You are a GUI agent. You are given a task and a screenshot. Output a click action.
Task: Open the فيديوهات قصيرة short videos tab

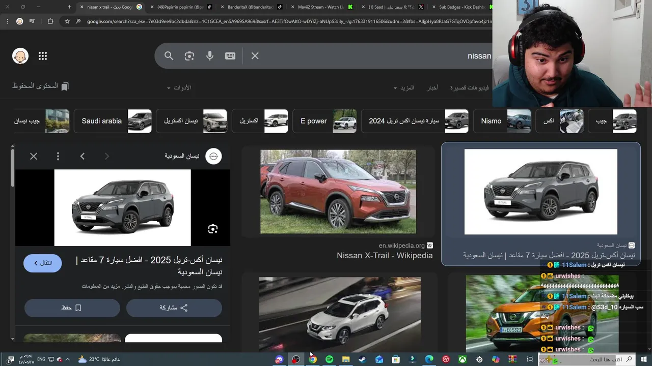[469, 88]
